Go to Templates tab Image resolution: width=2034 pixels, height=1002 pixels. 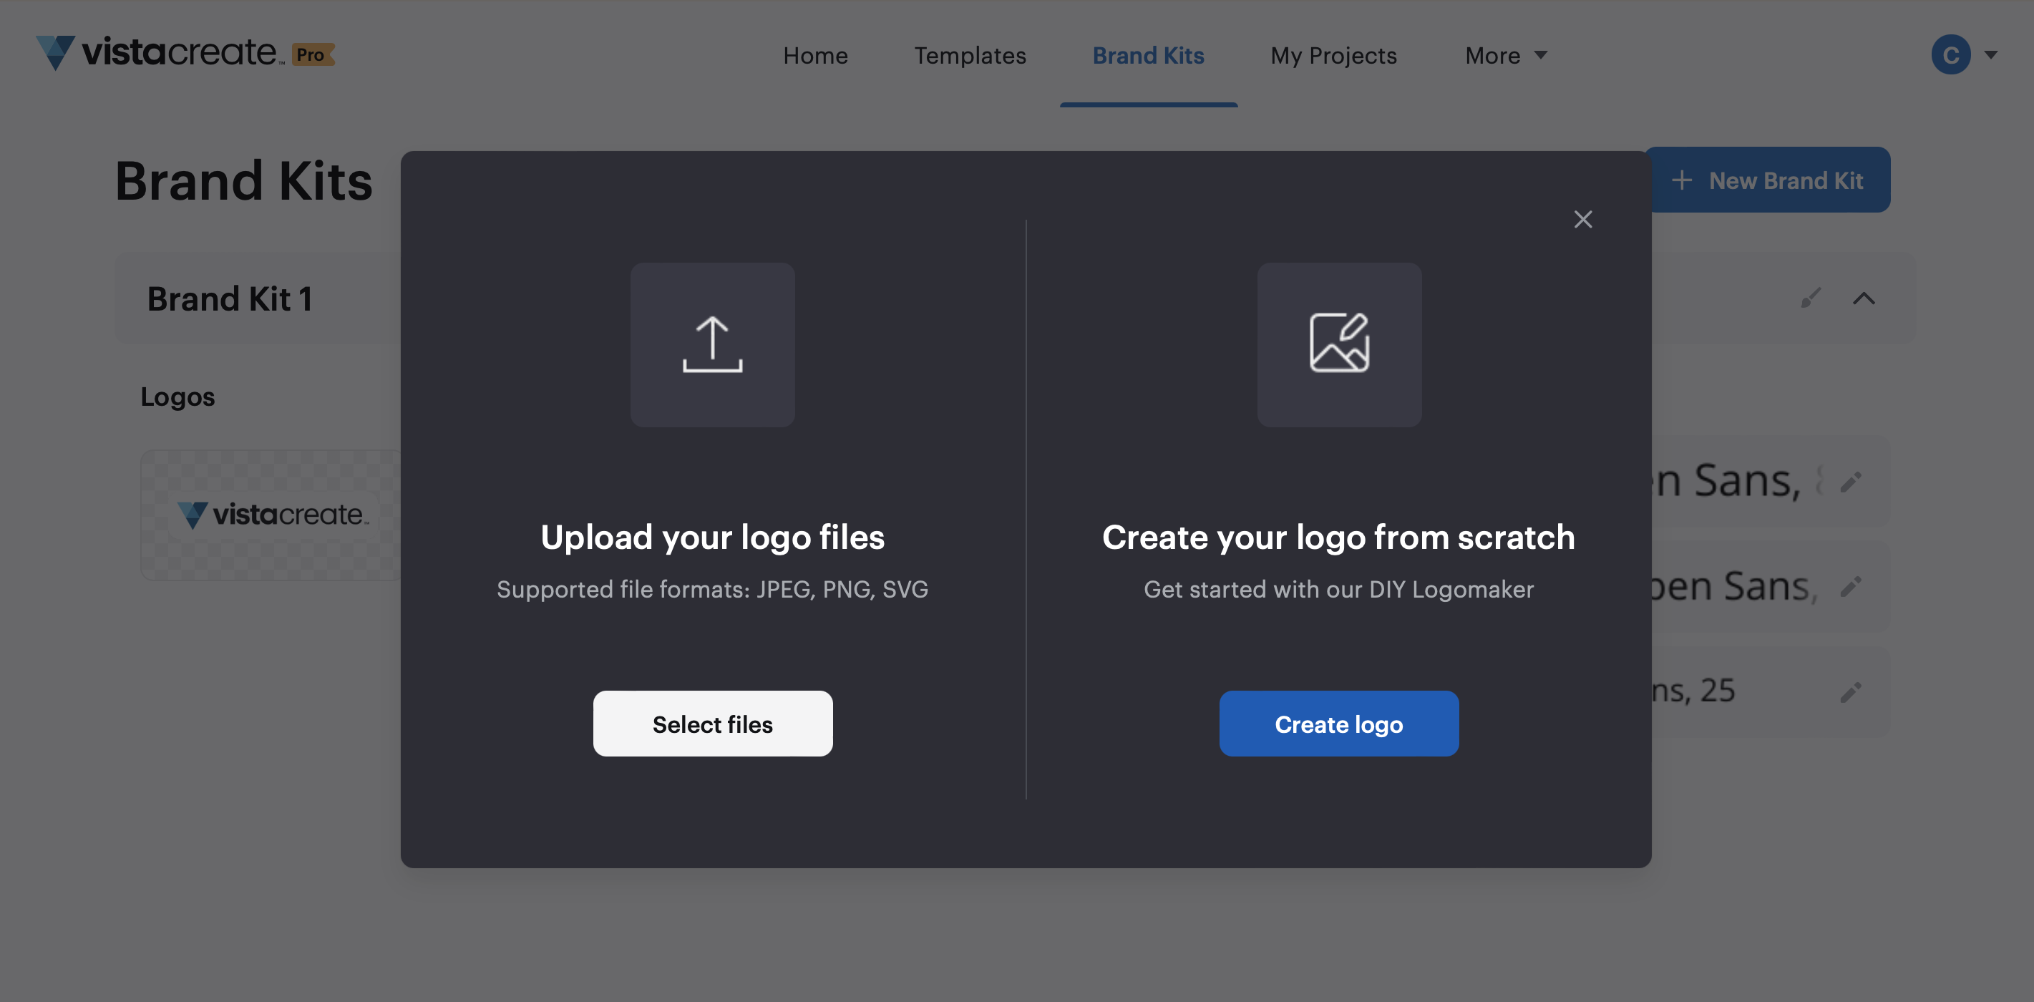click(970, 55)
